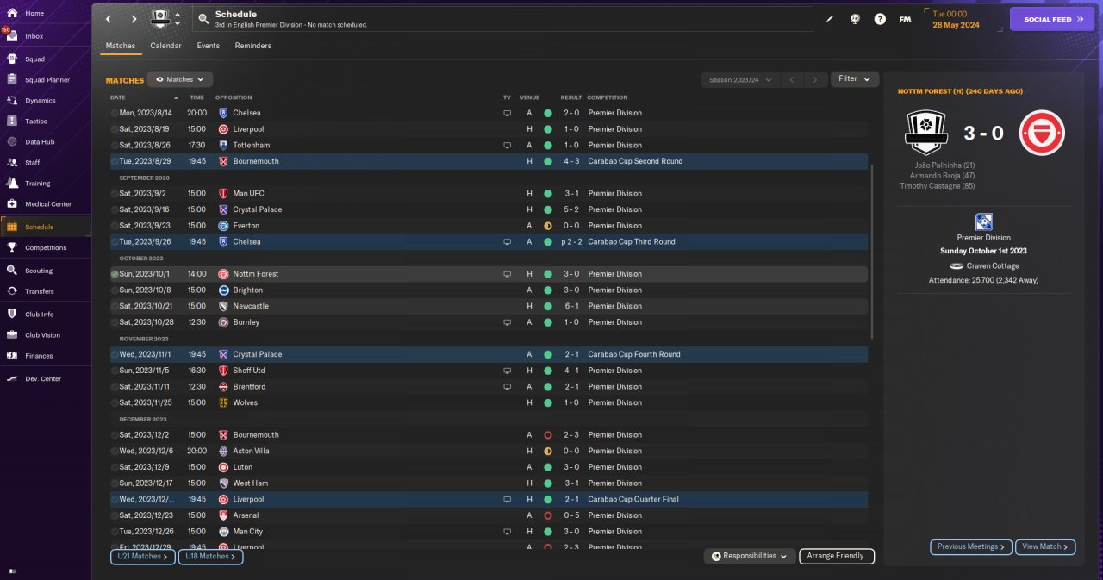The width and height of the screenshot is (1103, 580).
Task: Open Dev. Center in sidebar
Action: pos(43,379)
